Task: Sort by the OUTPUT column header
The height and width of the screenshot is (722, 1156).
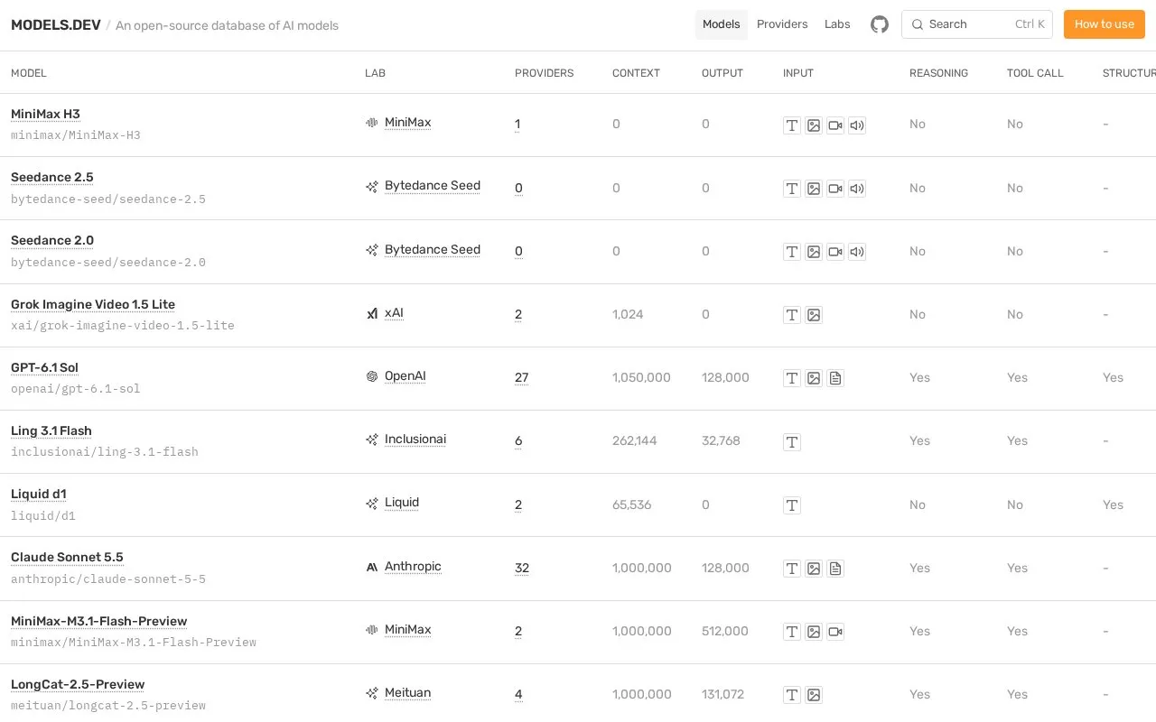Action: click(x=722, y=73)
